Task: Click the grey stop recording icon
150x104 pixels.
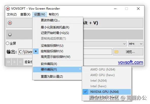Action: tap(10, 34)
